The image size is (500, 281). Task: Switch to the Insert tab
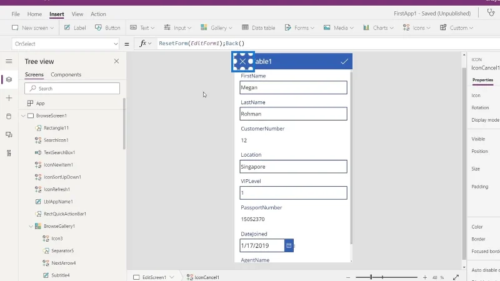pos(57,14)
